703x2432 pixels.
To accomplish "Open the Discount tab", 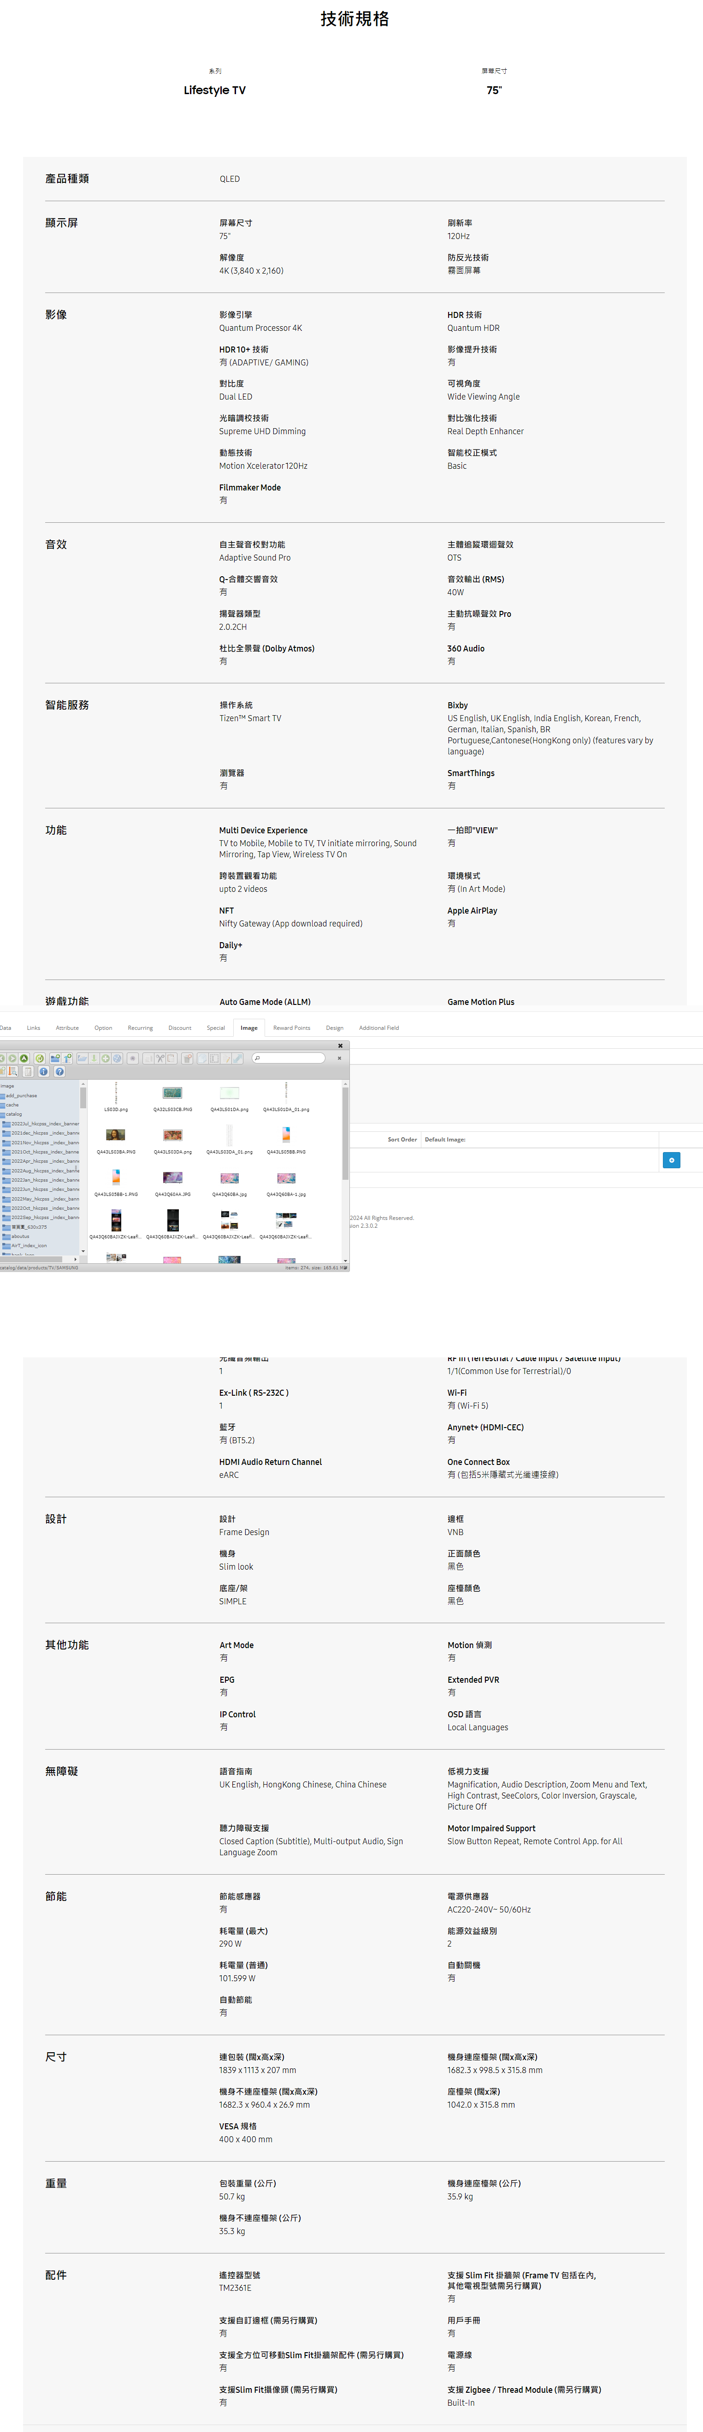I will coord(179,1027).
